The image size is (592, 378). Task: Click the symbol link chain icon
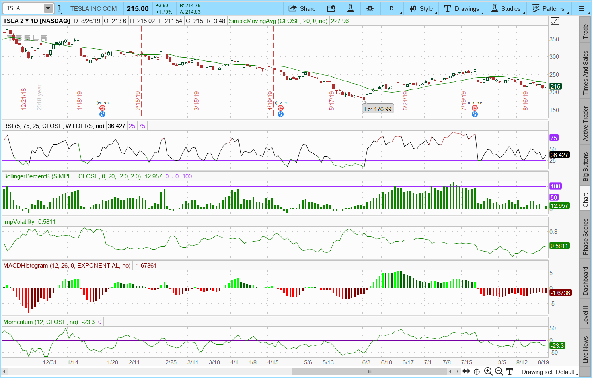[59, 8]
